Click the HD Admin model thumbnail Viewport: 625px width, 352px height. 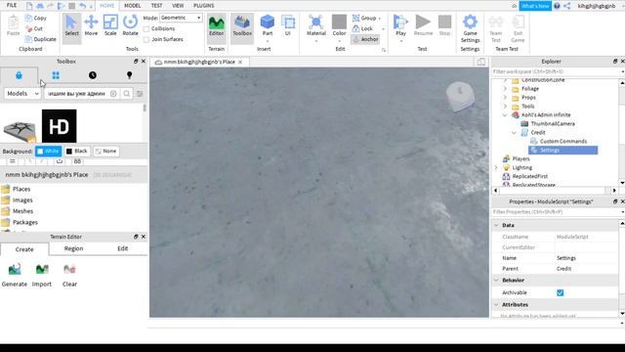59,126
